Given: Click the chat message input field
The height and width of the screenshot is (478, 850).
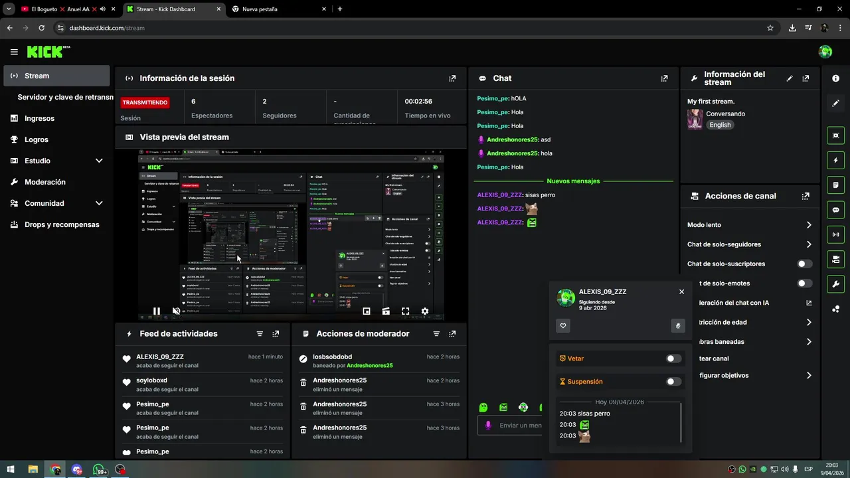Looking at the screenshot, I should tap(511, 426).
